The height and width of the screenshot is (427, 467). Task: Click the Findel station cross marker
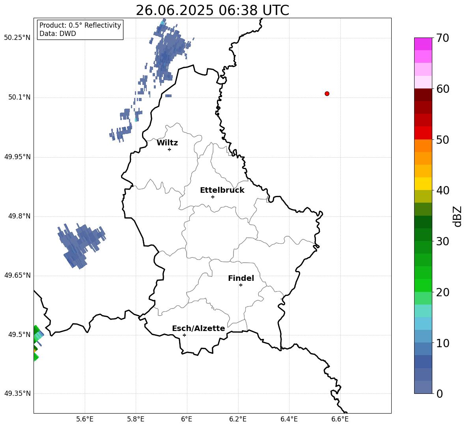tap(241, 285)
